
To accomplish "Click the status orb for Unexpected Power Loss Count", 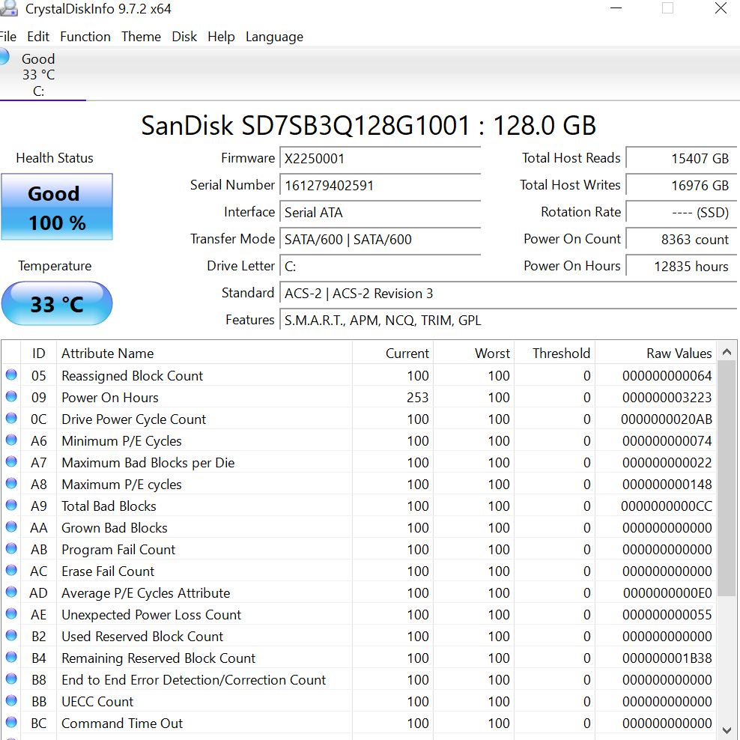I will coord(11,614).
